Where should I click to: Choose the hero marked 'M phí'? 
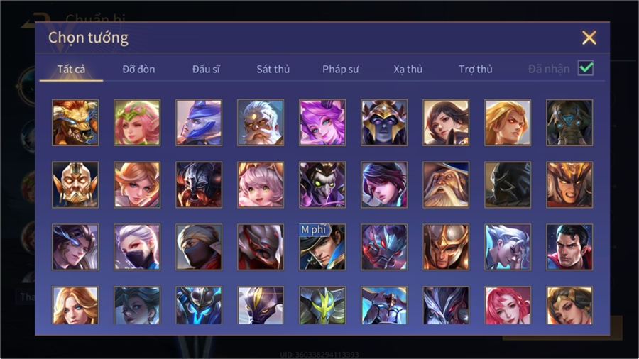(322, 247)
